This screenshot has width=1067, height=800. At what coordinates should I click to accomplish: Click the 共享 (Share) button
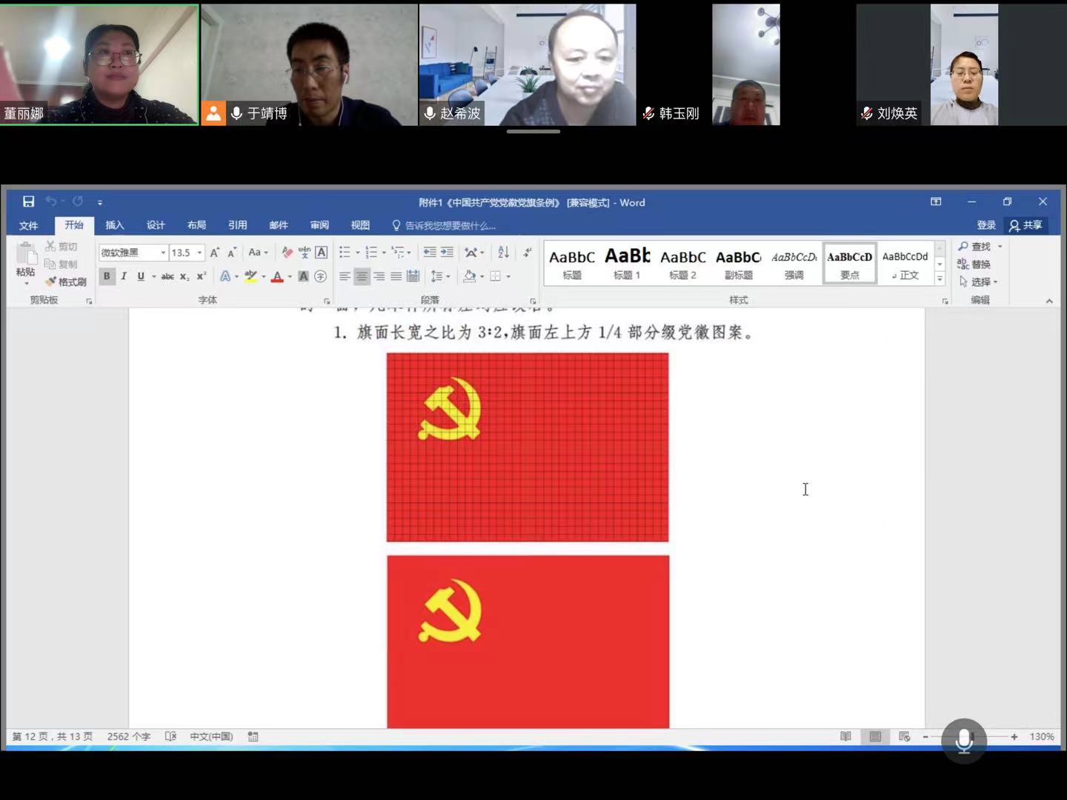[x=1026, y=225]
